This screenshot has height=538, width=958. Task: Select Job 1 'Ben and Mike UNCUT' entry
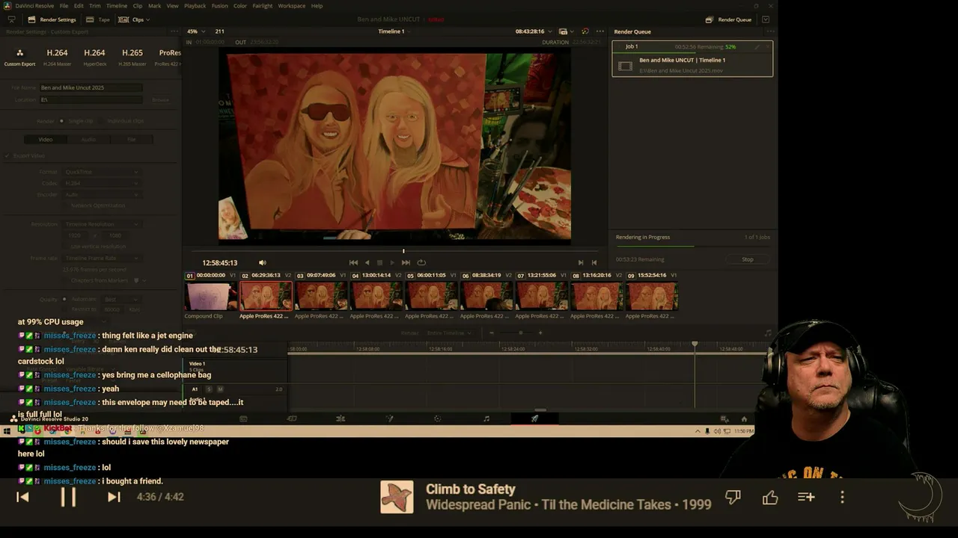(692, 58)
